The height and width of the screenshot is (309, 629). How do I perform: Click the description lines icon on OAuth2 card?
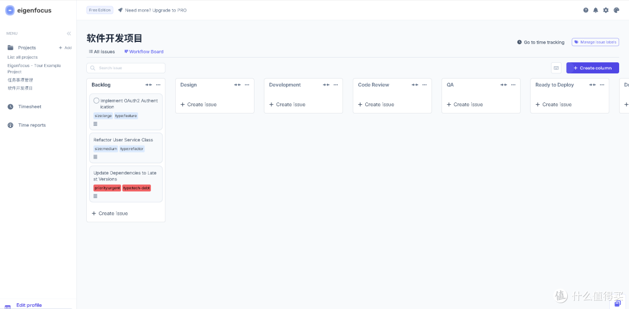[96, 124]
